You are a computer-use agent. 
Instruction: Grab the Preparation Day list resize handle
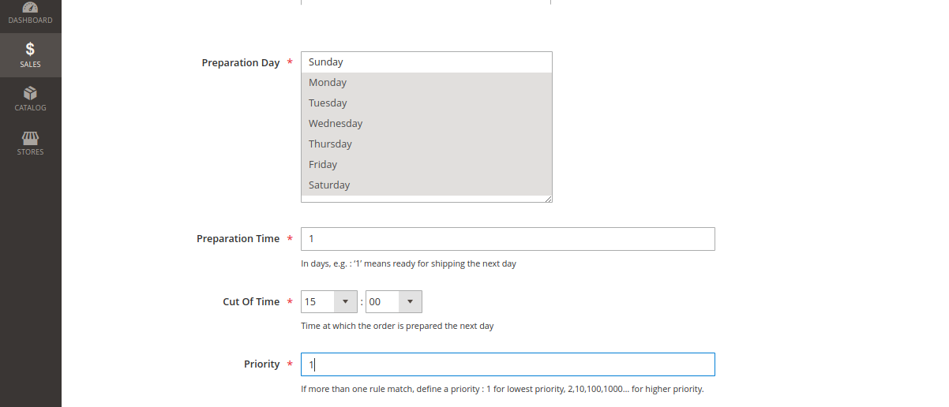coord(548,199)
